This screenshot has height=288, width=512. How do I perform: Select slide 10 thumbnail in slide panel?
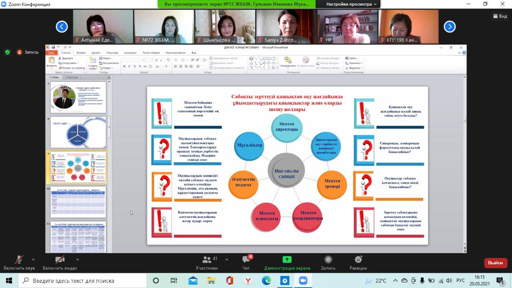(x=78, y=202)
